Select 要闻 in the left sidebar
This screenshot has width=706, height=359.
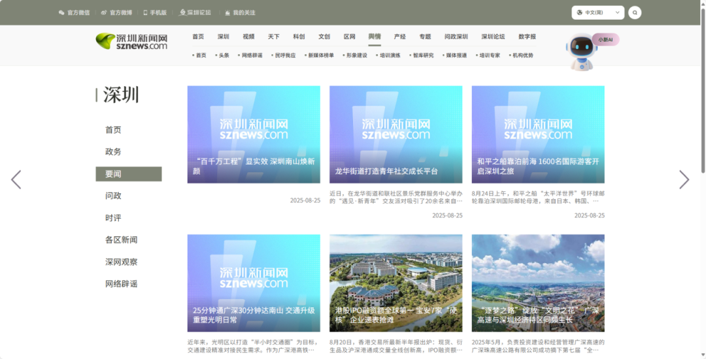click(128, 174)
